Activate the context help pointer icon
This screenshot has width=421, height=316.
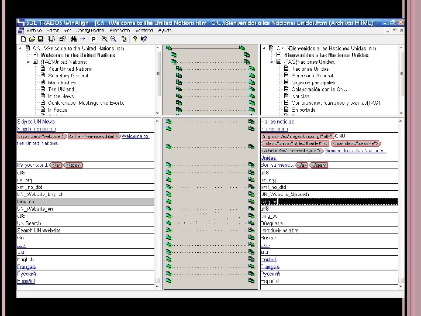tap(144, 39)
